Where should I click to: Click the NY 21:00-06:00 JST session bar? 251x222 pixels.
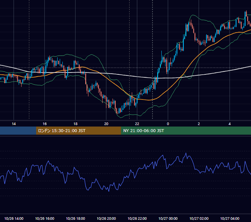[x=186, y=131]
